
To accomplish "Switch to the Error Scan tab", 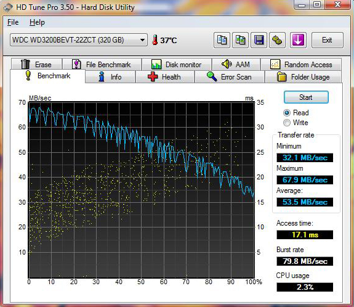I will tap(230, 77).
